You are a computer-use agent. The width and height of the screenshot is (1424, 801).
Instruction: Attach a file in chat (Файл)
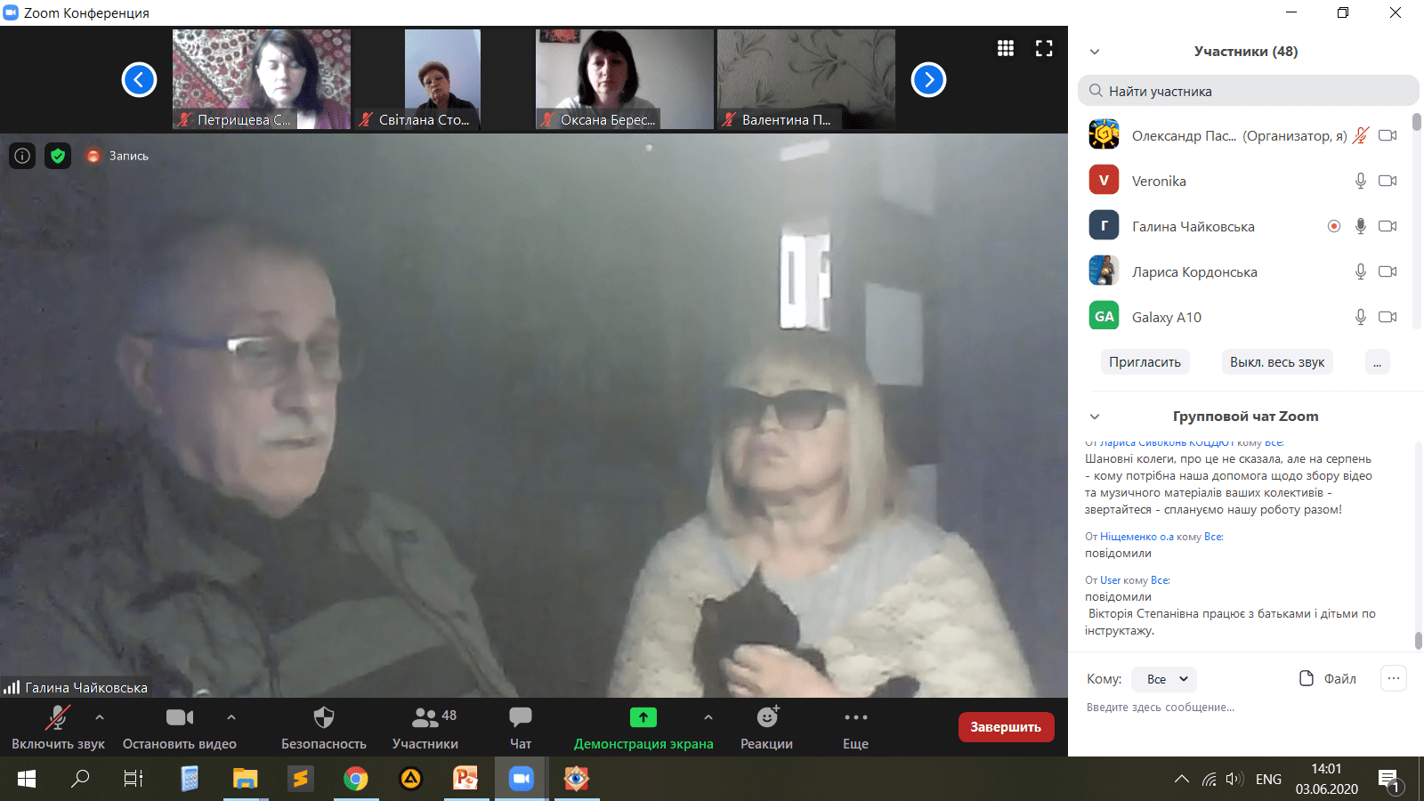pos(1327,678)
